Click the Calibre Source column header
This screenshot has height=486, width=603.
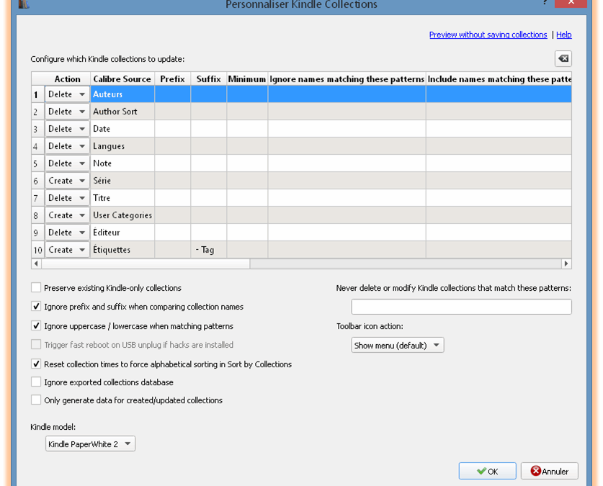(122, 79)
